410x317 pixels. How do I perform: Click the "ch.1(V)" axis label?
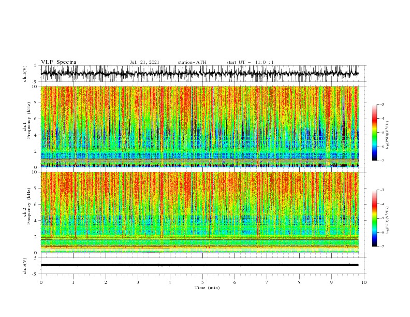(25, 74)
